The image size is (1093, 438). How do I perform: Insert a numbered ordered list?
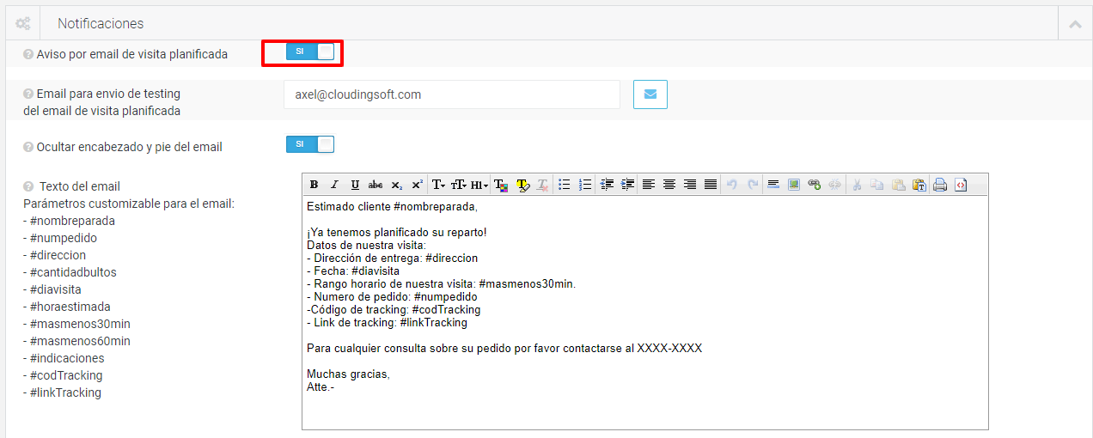coord(585,185)
